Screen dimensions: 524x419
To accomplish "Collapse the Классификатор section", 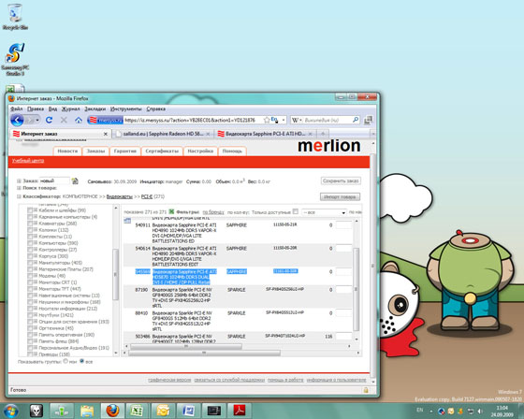I will coord(19,196).
